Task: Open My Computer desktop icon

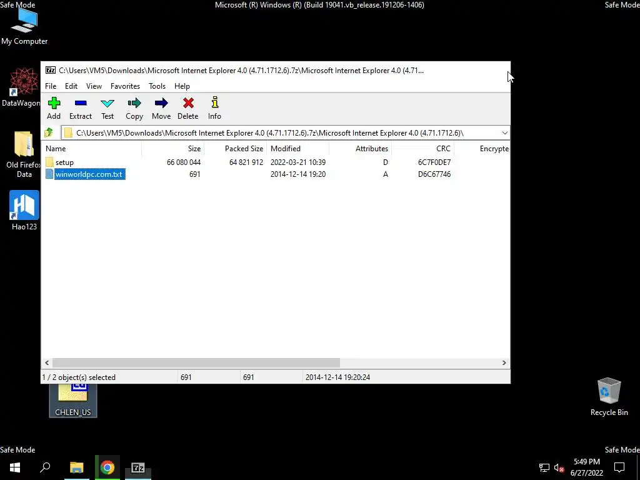Action: pyautogui.click(x=24, y=25)
